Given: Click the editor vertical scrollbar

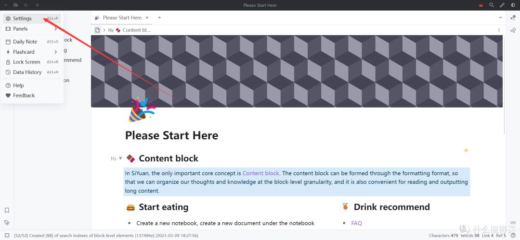Looking at the screenshot, I should [x=504, y=84].
